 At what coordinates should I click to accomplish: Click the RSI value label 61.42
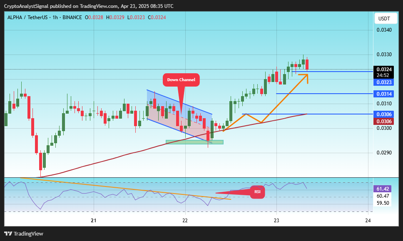pos(383,189)
